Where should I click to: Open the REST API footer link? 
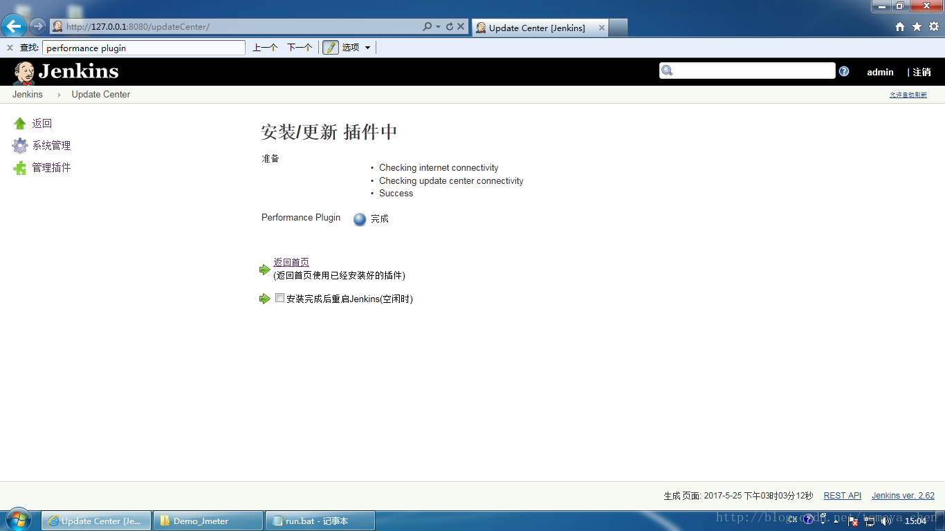[843, 496]
